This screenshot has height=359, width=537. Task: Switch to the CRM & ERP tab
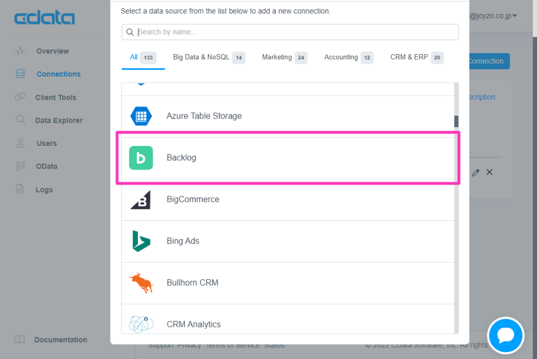click(416, 58)
